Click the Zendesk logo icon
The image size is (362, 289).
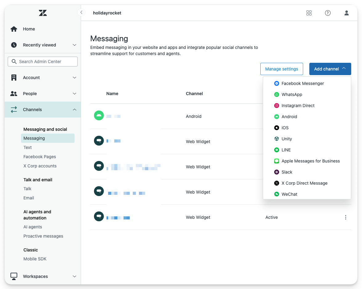coord(43,13)
